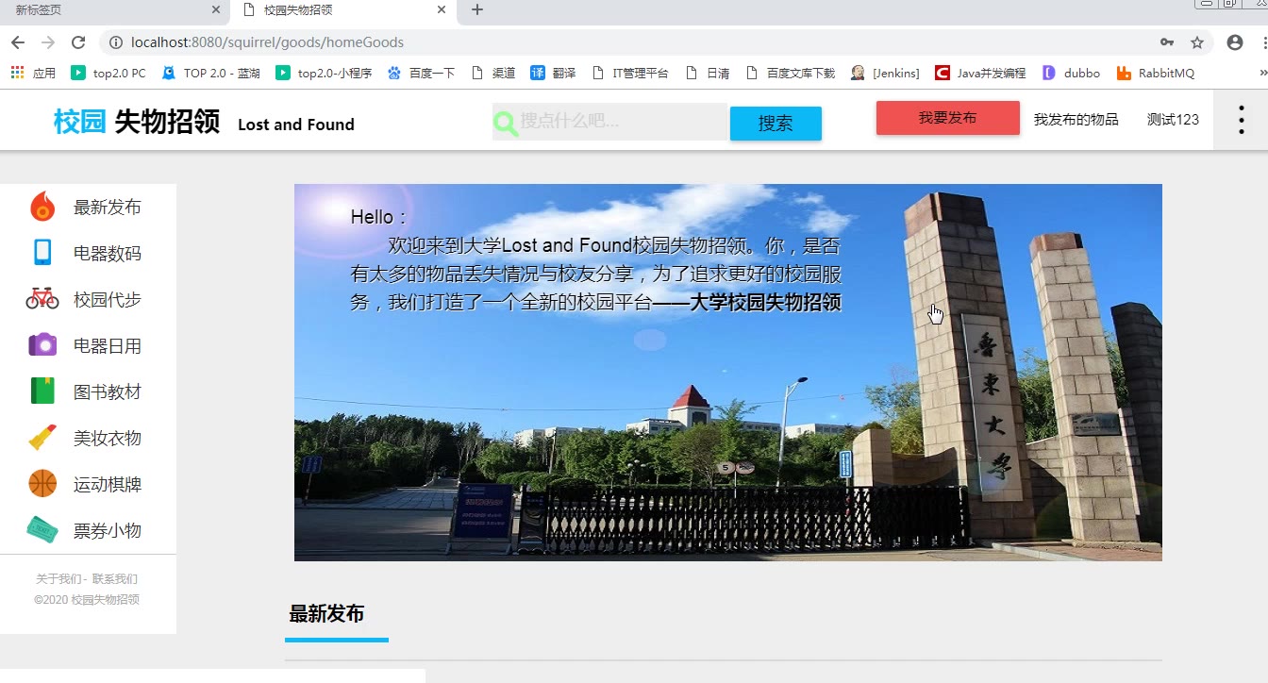The width and height of the screenshot is (1268, 683).
Task: Click the flame icon for 最新发布
Action: point(42,207)
